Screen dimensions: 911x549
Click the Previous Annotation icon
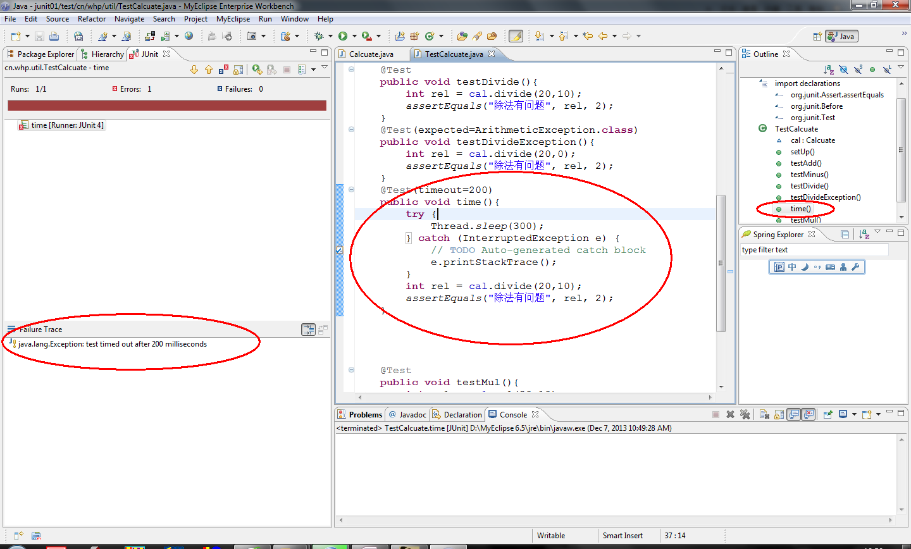(x=563, y=36)
